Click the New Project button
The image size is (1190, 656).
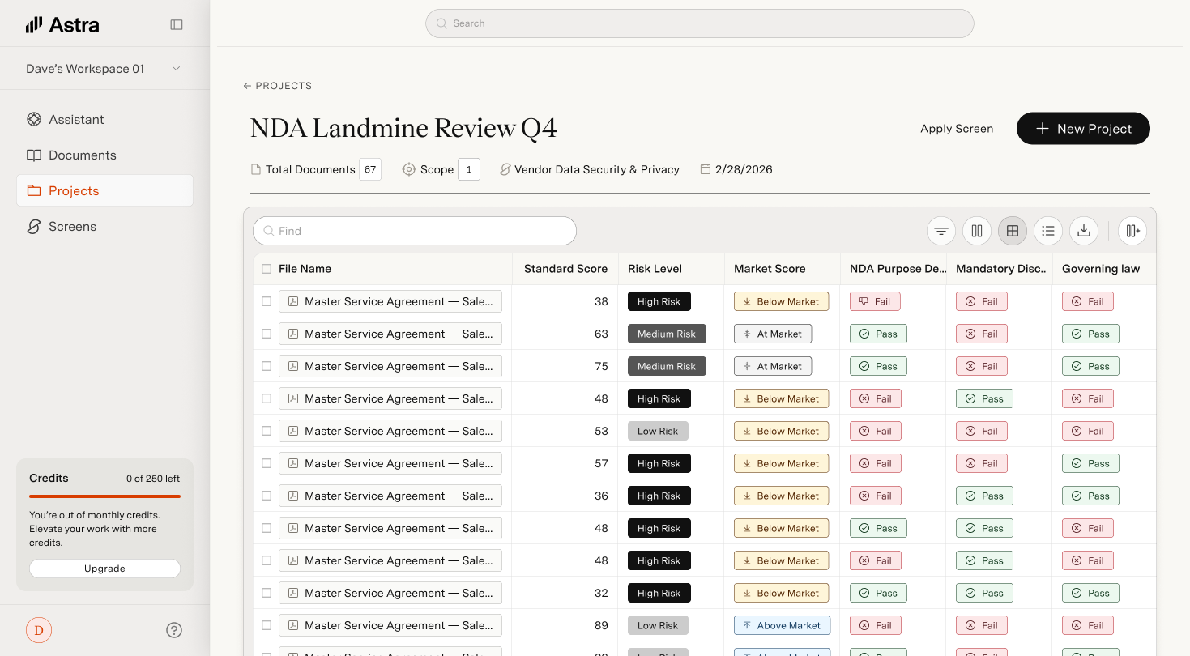coord(1083,129)
